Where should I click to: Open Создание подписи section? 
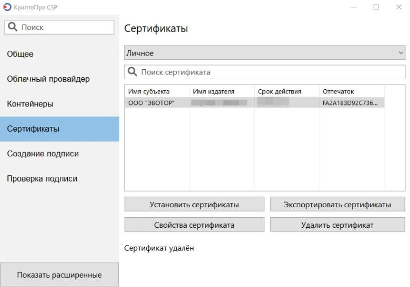59,154
